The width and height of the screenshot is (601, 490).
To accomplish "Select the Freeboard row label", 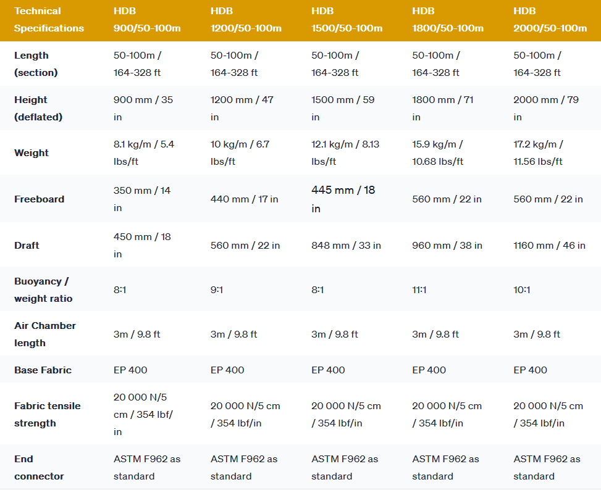I will click(x=39, y=199).
